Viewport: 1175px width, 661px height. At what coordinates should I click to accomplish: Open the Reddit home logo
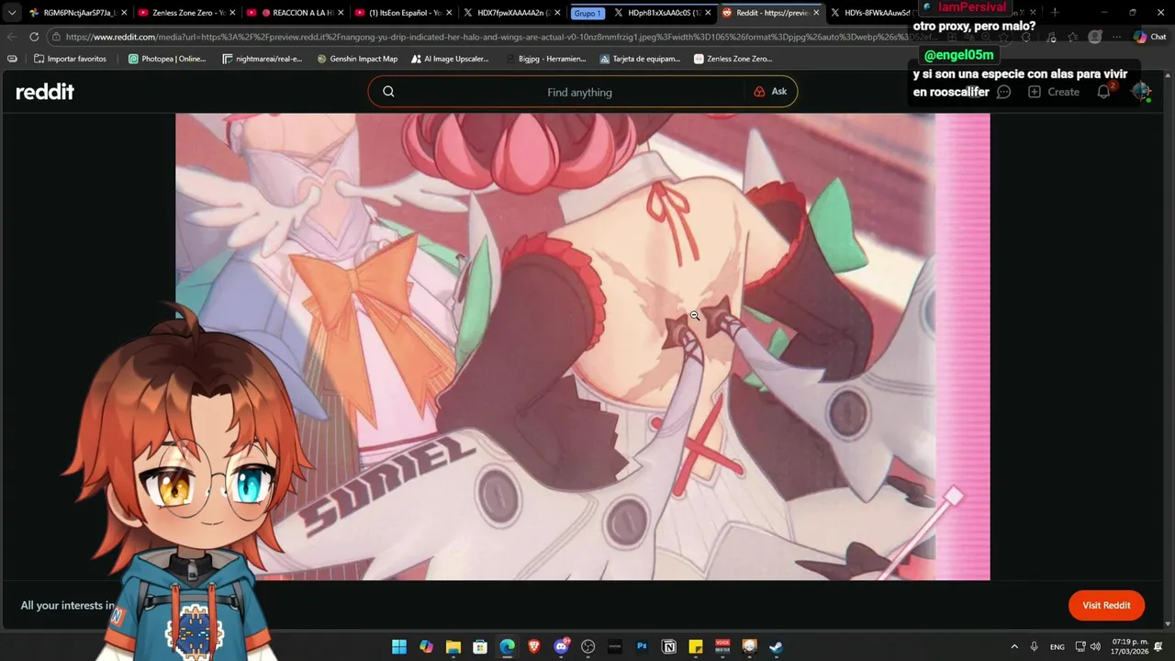click(45, 92)
